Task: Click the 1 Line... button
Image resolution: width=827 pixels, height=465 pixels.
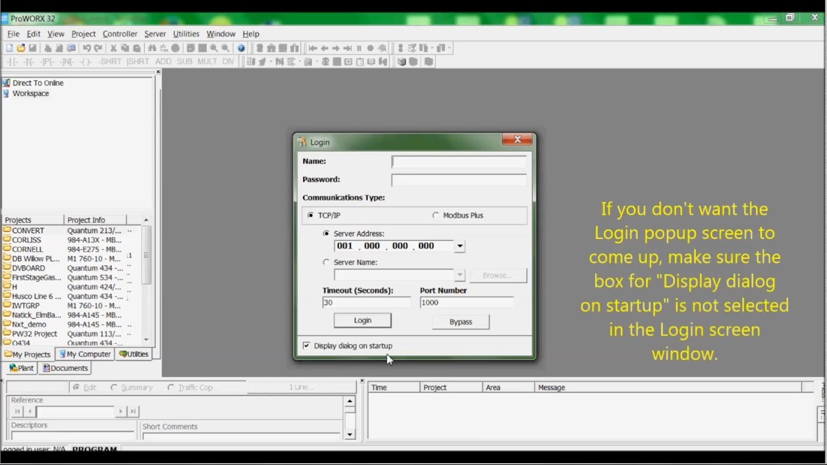Action: click(x=301, y=387)
